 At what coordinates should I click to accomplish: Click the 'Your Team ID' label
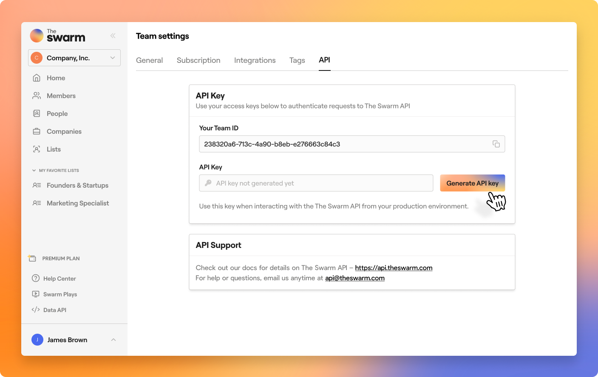click(218, 128)
